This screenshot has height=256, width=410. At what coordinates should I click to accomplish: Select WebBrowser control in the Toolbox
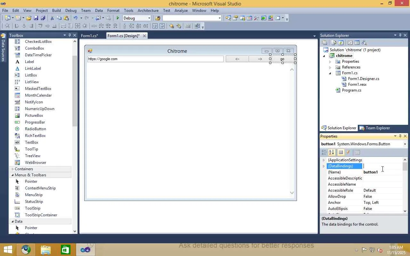pos(36,163)
